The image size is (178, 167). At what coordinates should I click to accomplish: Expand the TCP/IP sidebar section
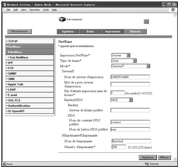[x=30, y=41]
